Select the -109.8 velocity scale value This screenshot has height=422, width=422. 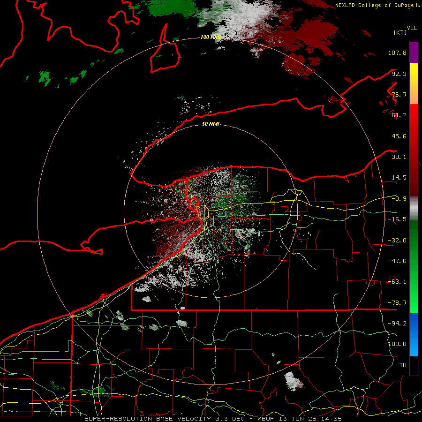coord(395,344)
